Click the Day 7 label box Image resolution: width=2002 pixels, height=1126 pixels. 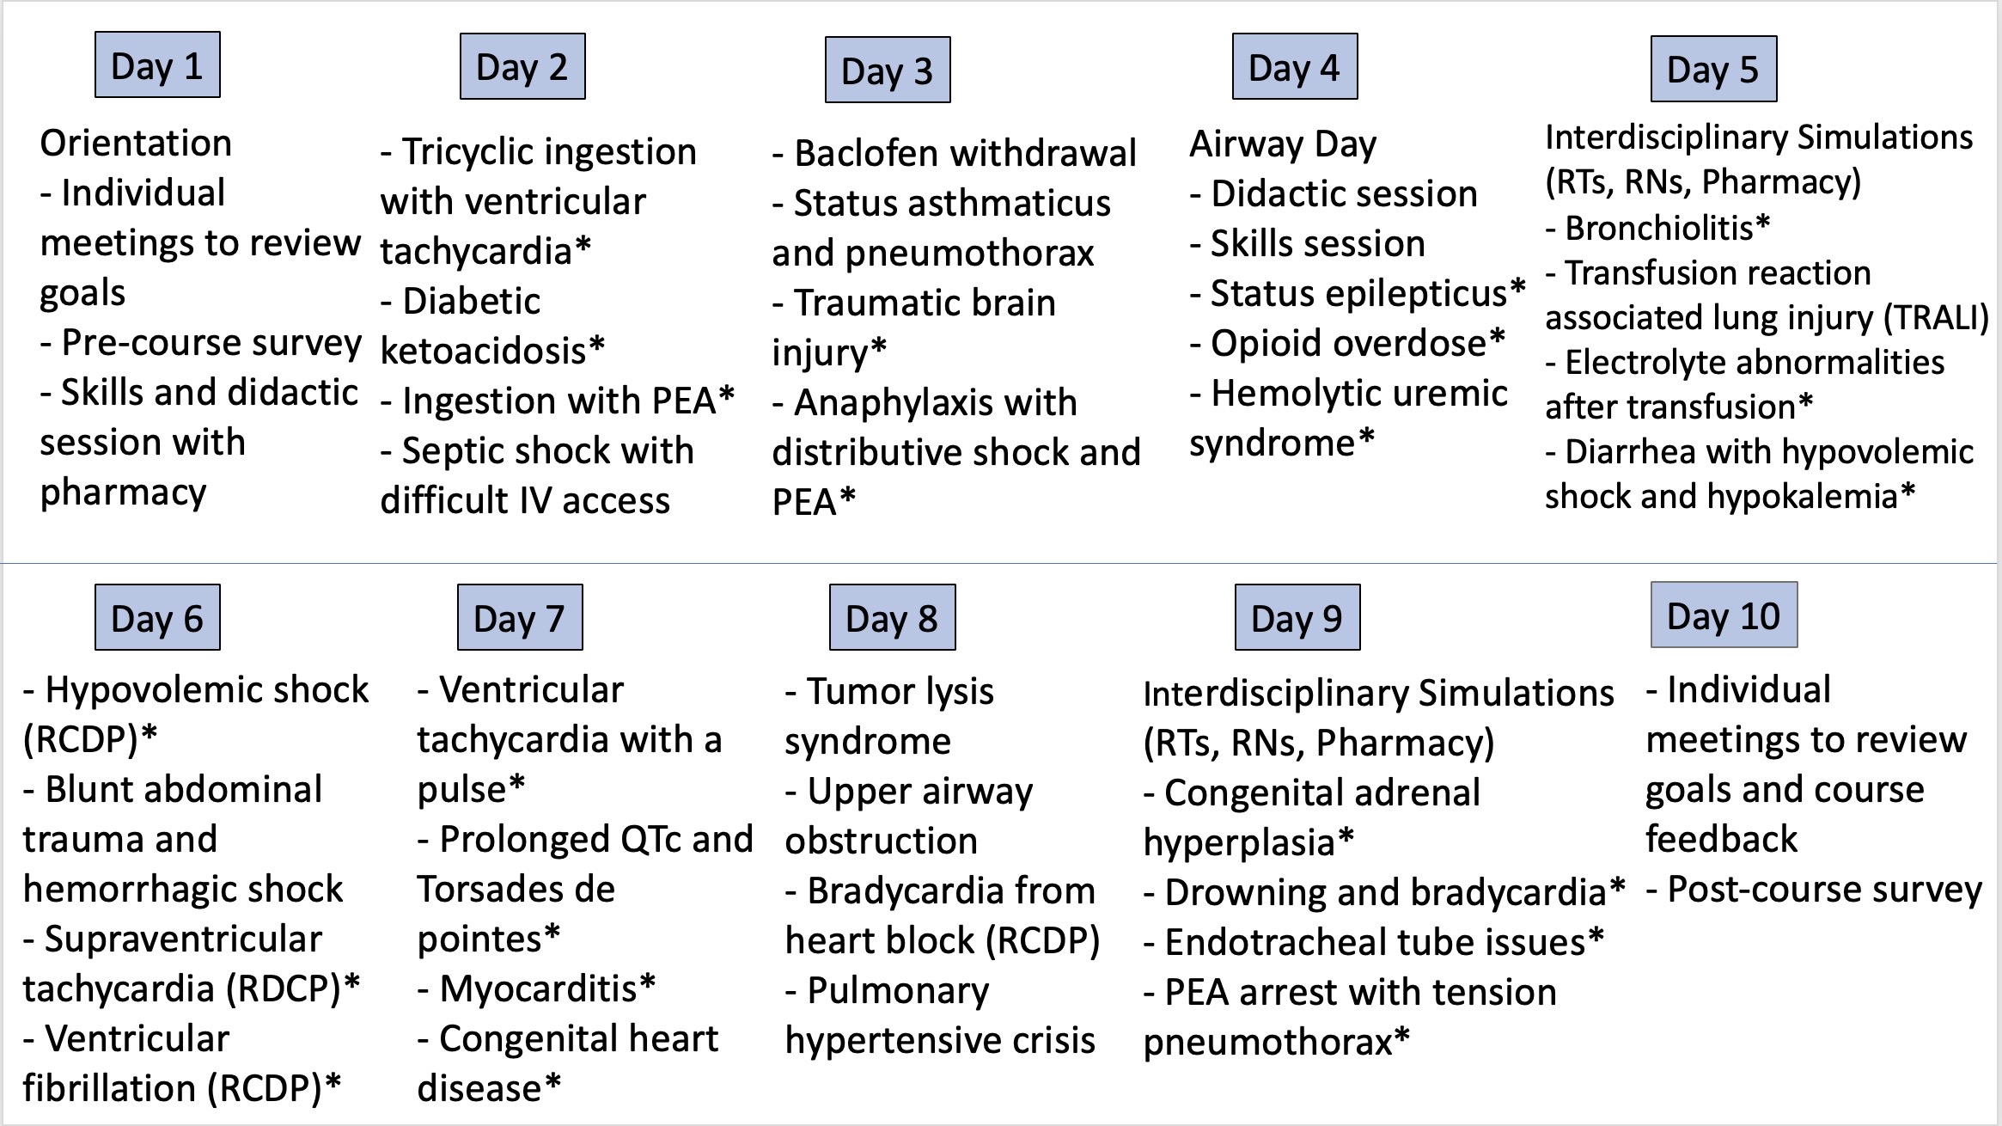(x=520, y=618)
